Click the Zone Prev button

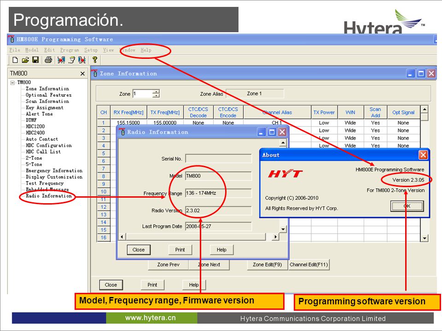click(x=169, y=265)
